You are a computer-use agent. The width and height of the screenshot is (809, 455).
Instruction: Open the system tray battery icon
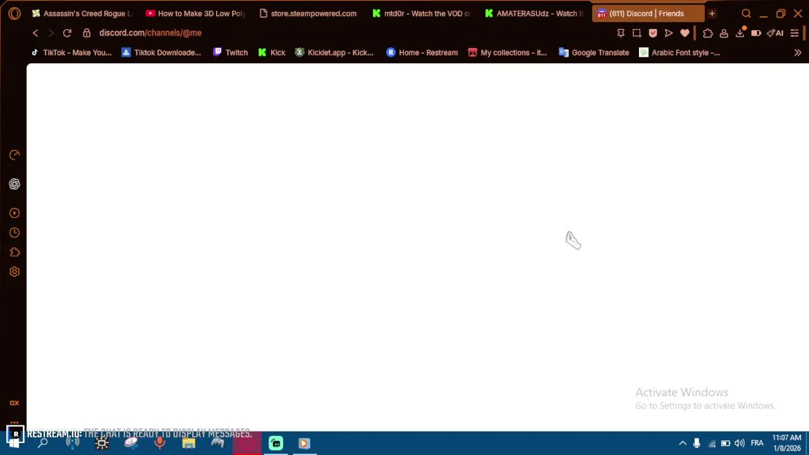(726, 443)
